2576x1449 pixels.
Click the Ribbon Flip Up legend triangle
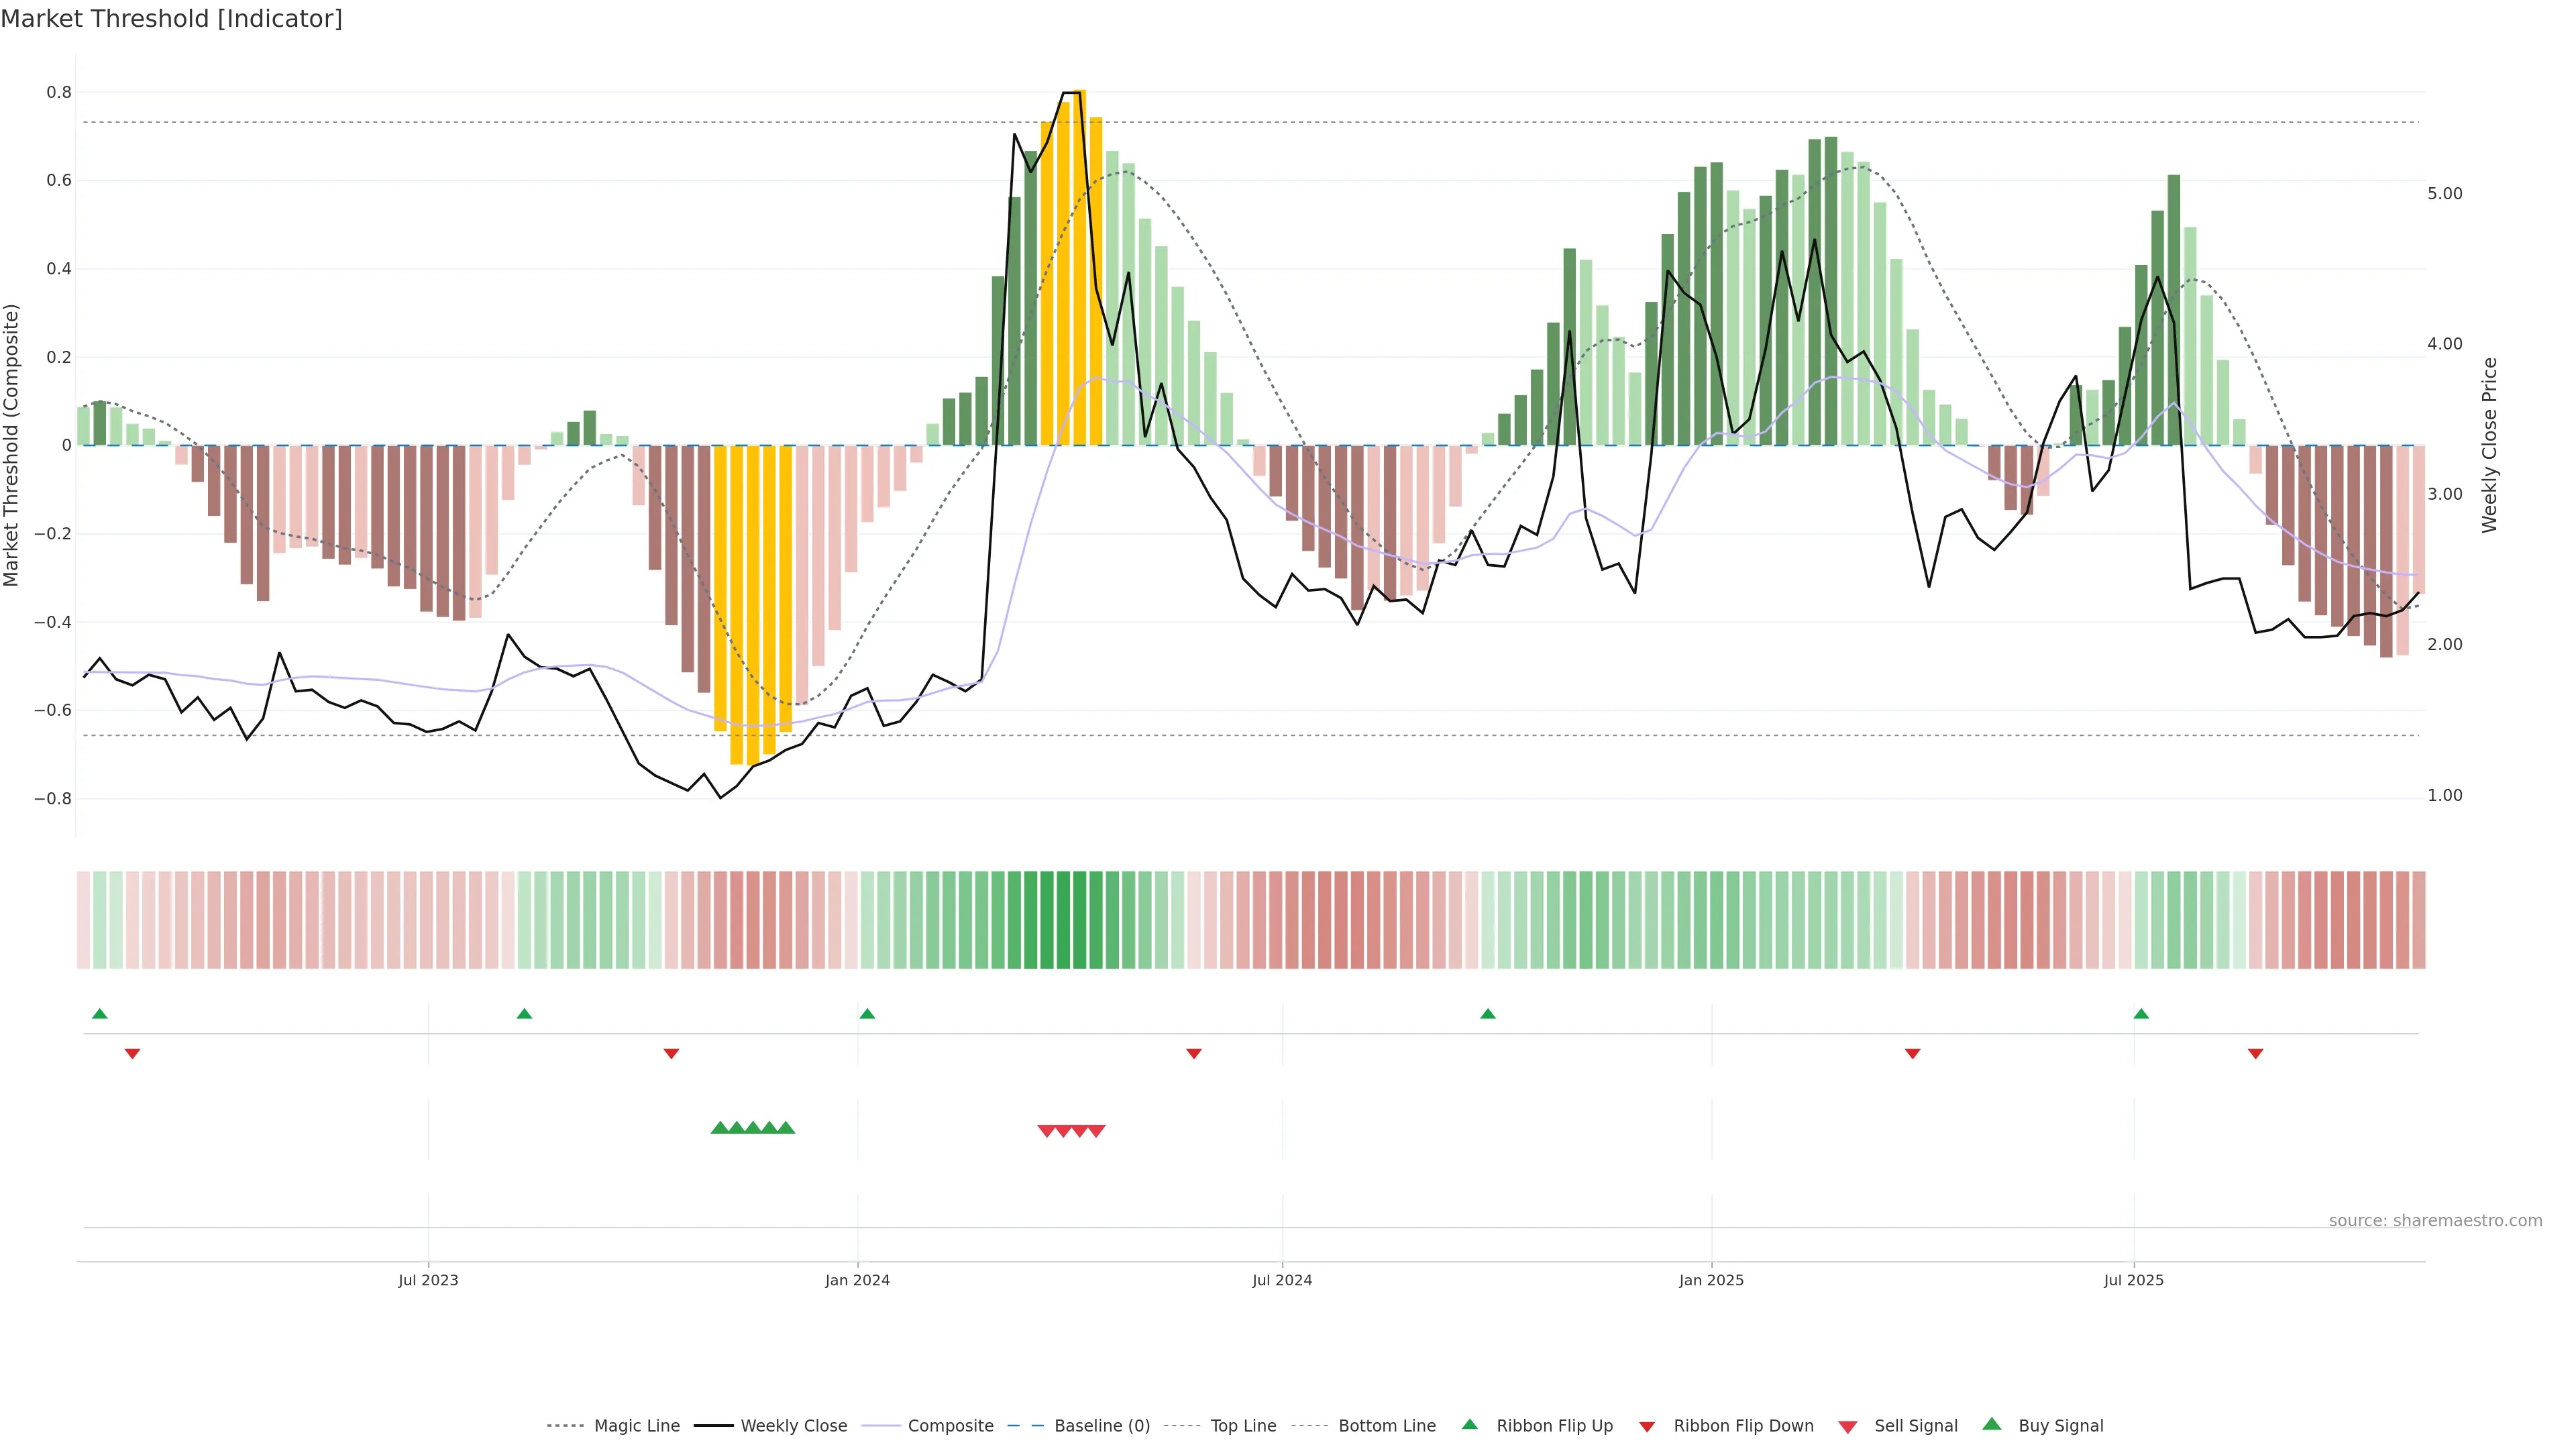coord(1469,1424)
